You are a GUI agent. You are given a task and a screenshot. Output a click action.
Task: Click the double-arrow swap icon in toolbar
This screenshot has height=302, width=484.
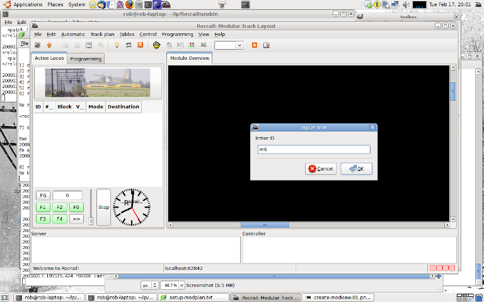click(x=129, y=45)
